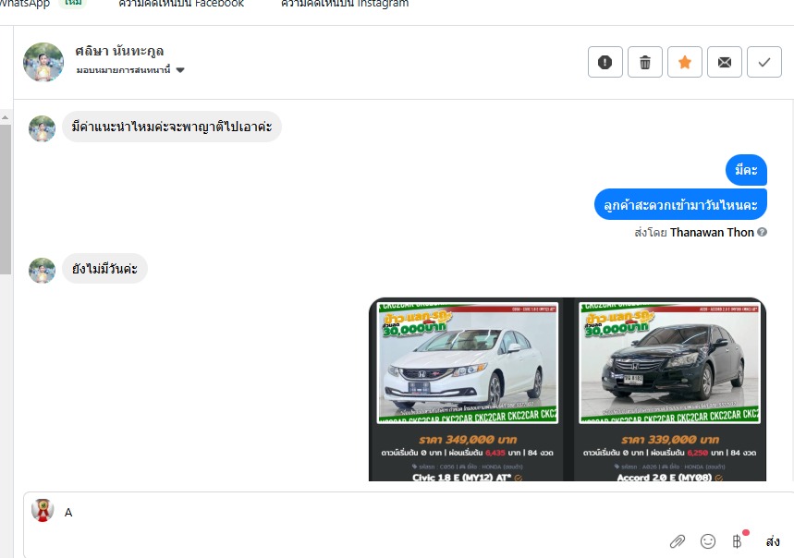Delete conversation using trash icon
The height and width of the screenshot is (558, 794).
[x=645, y=62]
